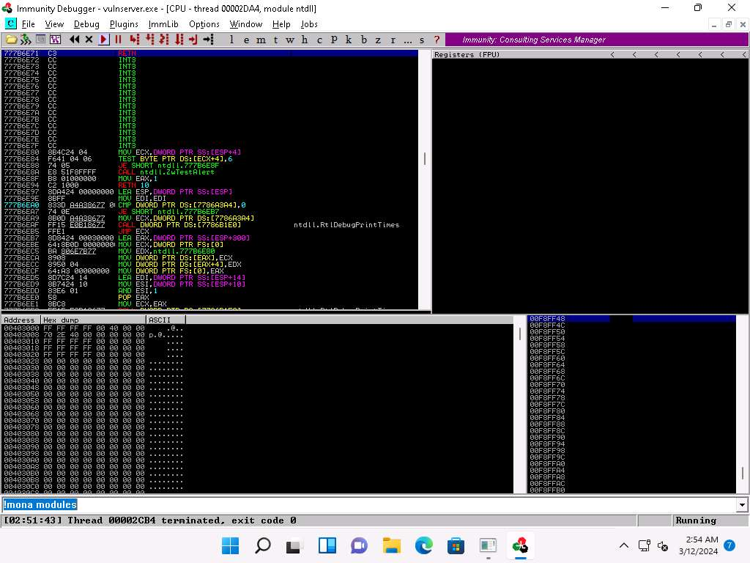
Task: Expand the command bar history dropdown
Action: pyautogui.click(x=742, y=505)
